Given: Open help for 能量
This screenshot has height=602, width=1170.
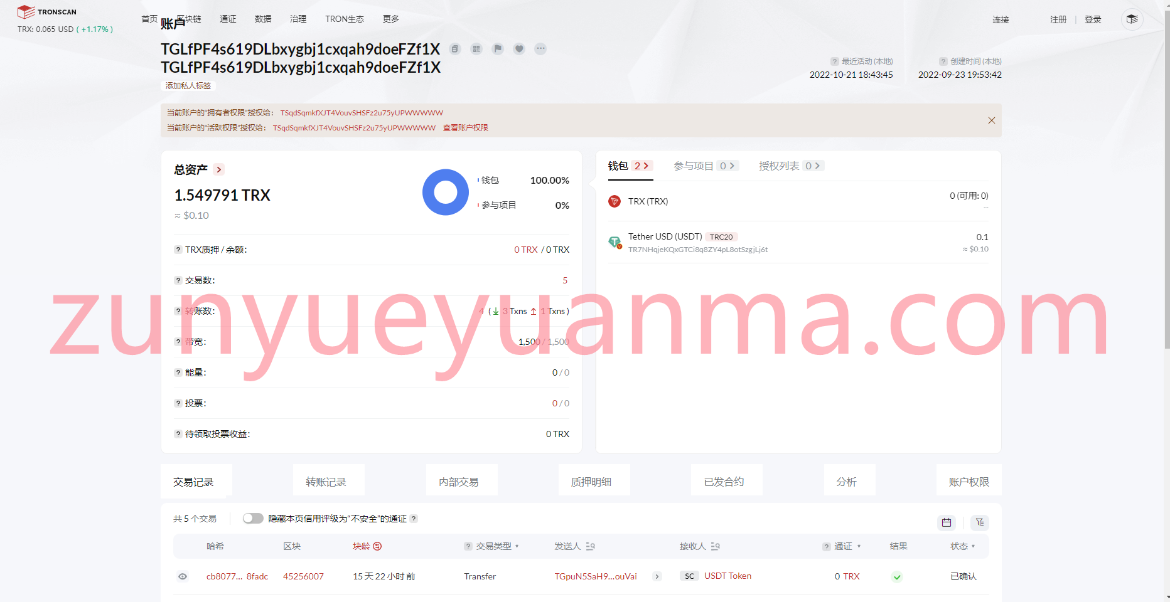Looking at the screenshot, I should click(178, 372).
